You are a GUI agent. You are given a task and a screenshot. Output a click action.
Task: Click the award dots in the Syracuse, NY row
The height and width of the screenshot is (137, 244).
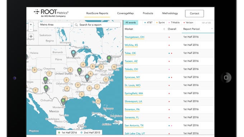click(170, 77)
